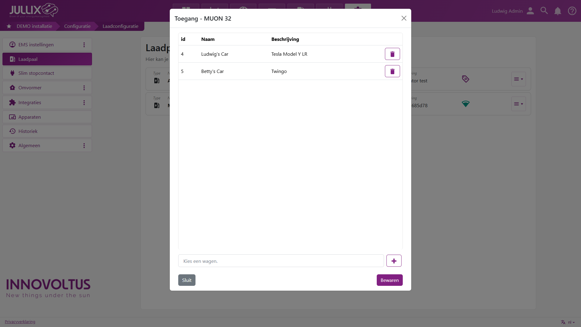This screenshot has width=581, height=327.
Task: Expand EMS instellingen three-dot menu
Action: tap(84, 45)
